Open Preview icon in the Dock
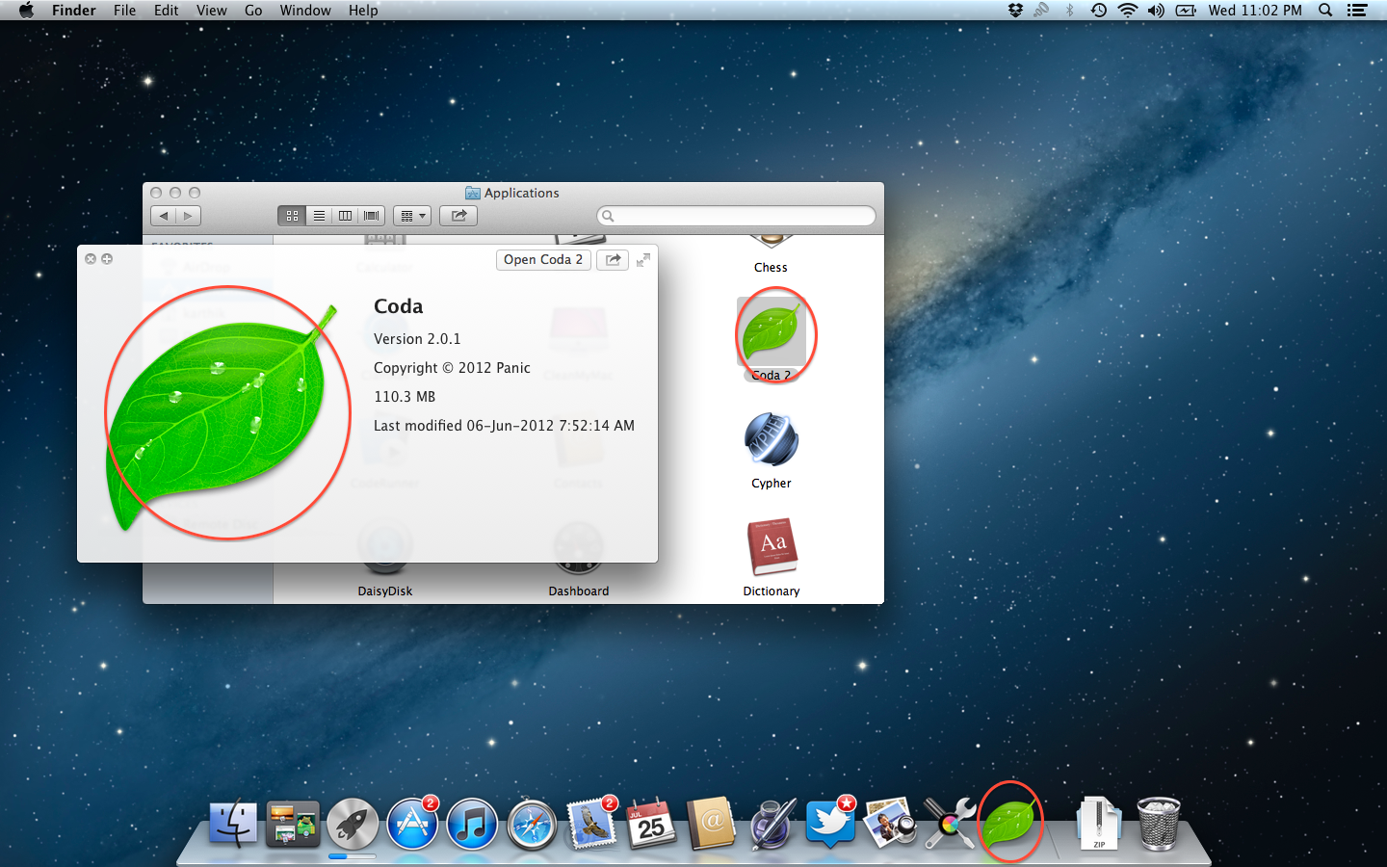Viewport: 1387px width, 867px height. 890,825
